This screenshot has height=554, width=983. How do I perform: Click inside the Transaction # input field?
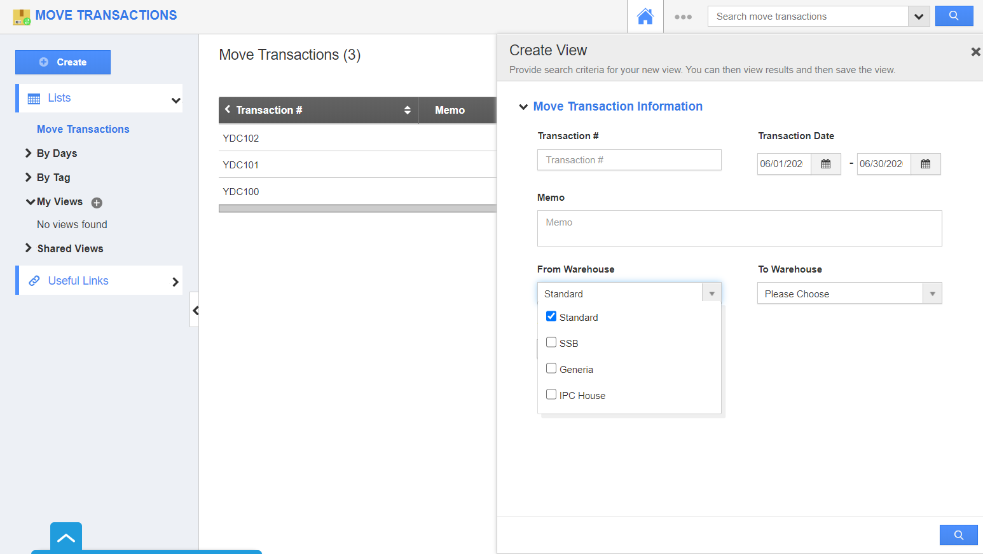coord(629,159)
